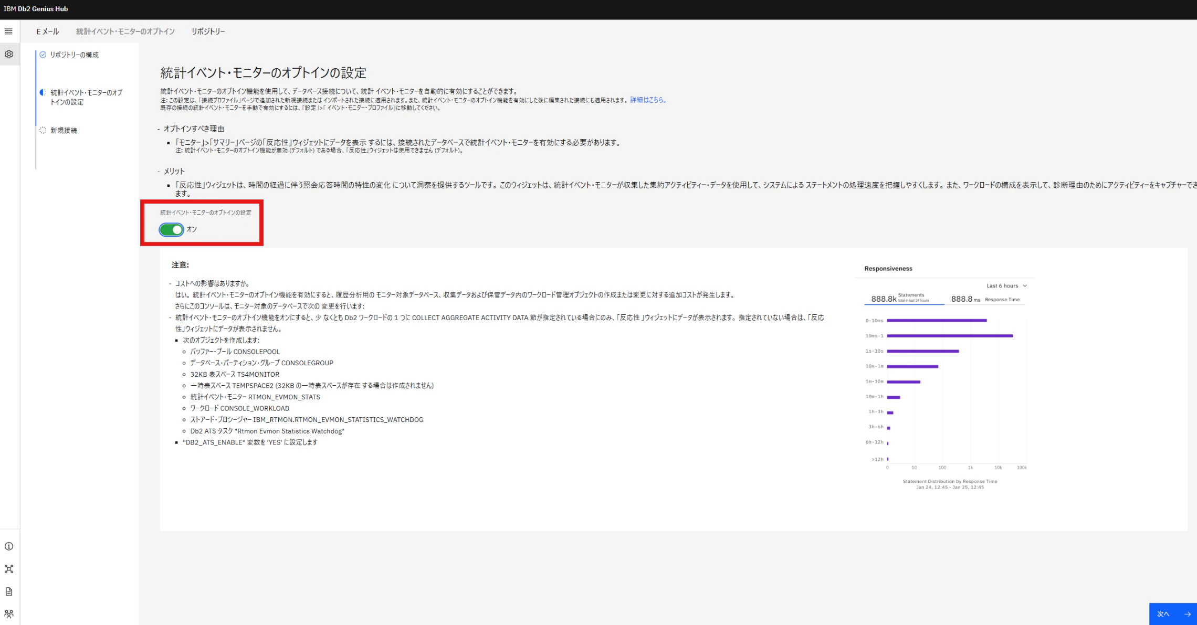
Task: Click the IBM Db2 Genius Hub title
Action: click(x=36, y=9)
